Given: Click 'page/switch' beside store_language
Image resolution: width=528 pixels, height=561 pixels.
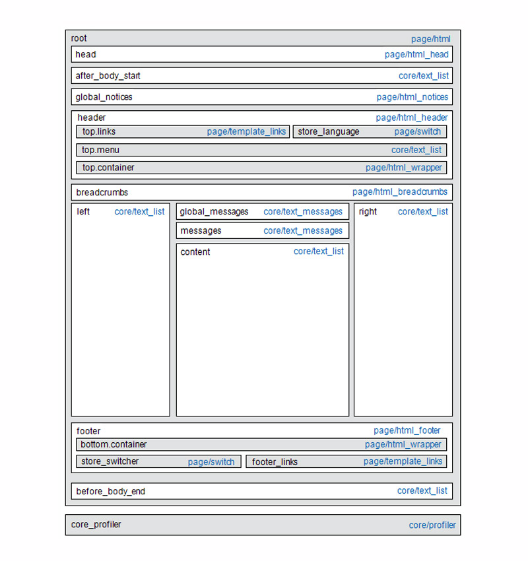Looking at the screenshot, I should click(418, 131).
